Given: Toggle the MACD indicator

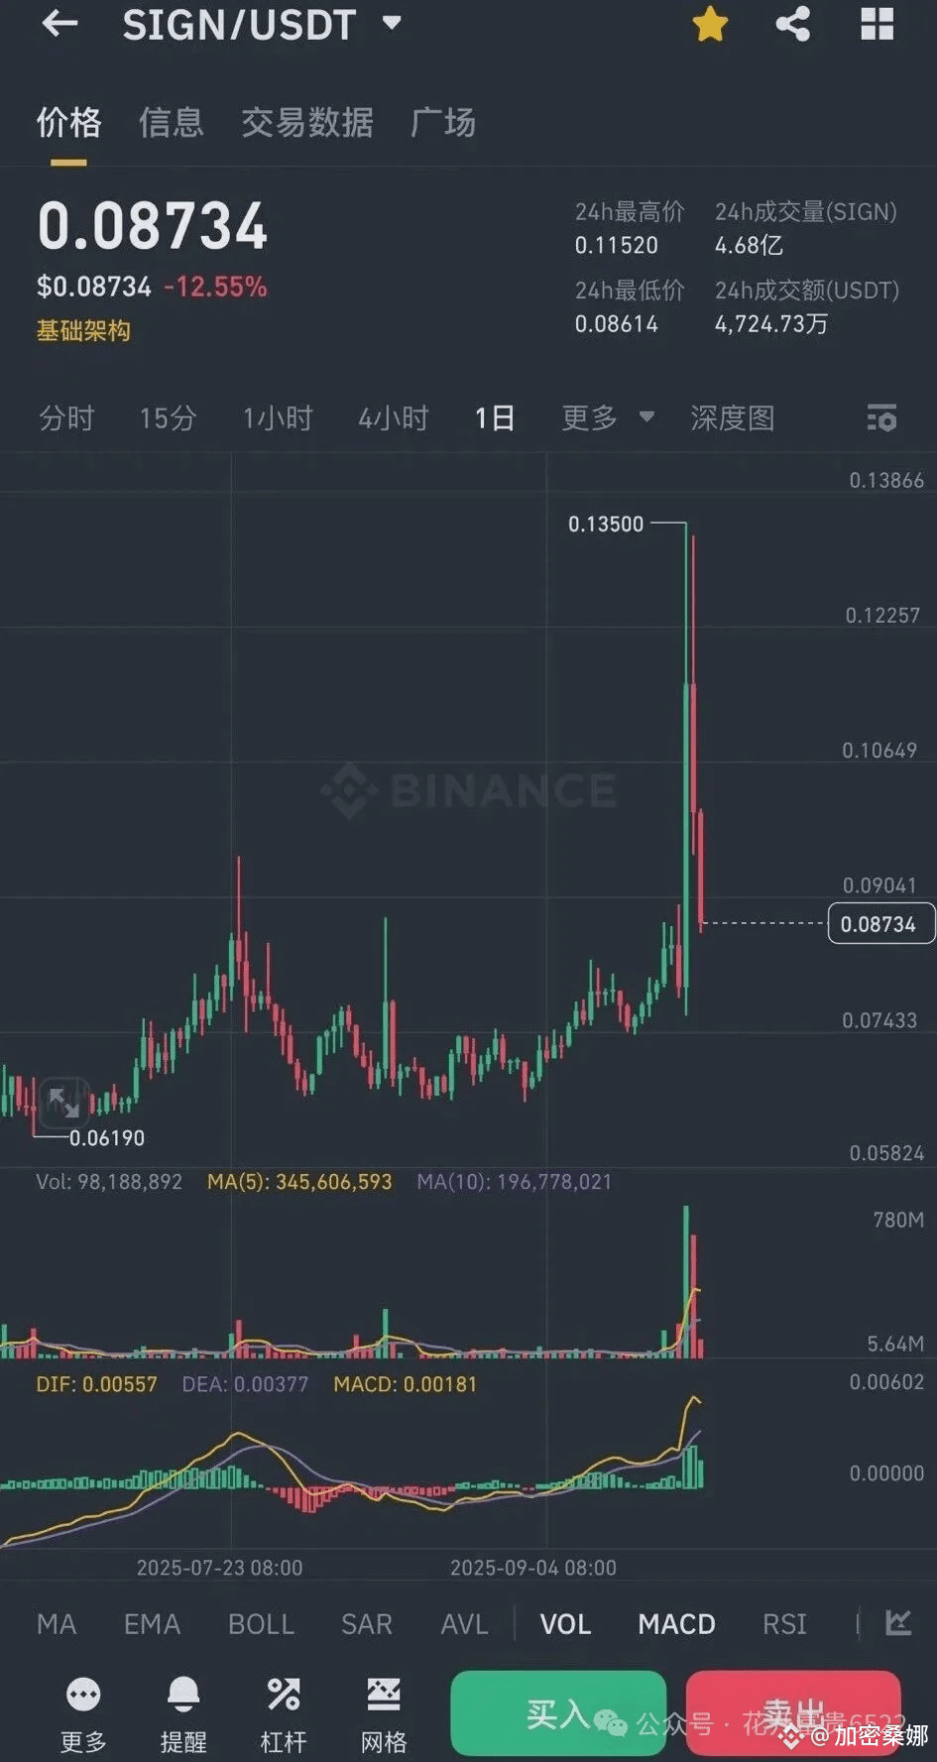Looking at the screenshot, I should (x=676, y=1624).
